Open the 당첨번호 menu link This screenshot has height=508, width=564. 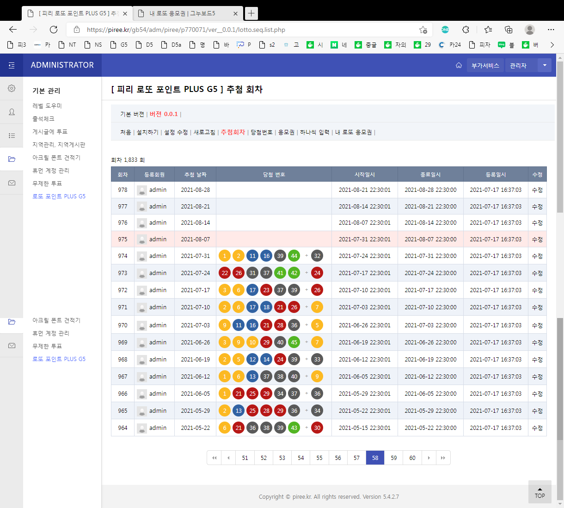[262, 132]
